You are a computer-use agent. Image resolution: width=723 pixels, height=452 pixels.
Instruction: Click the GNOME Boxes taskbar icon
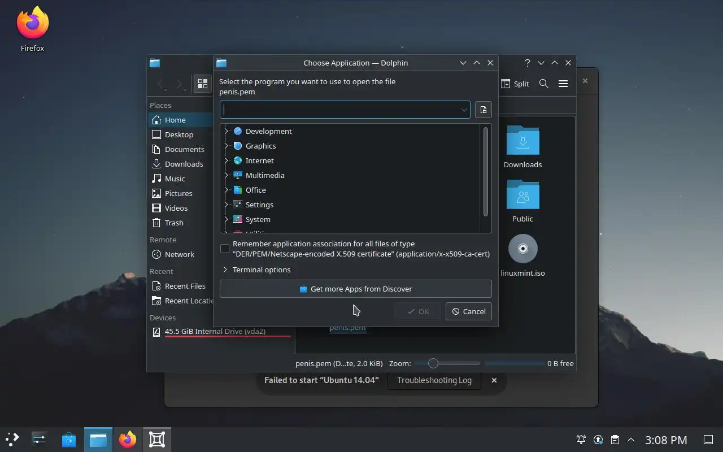click(x=157, y=440)
